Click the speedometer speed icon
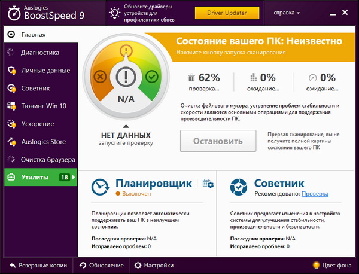This screenshot has width=359, height=274. pyautogui.click(x=312, y=78)
